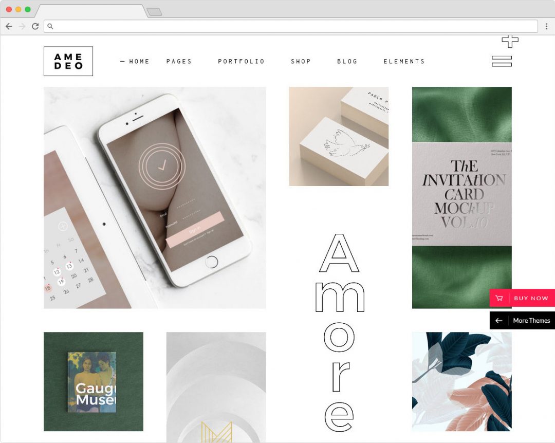Click into the browser address bar
Screen dimensions: 555x443
coord(290,26)
